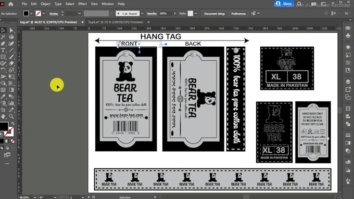Image resolution: width=354 pixels, height=199 pixels.
Task: Click the large Fill box in toolbar
Action: tap(4, 126)
